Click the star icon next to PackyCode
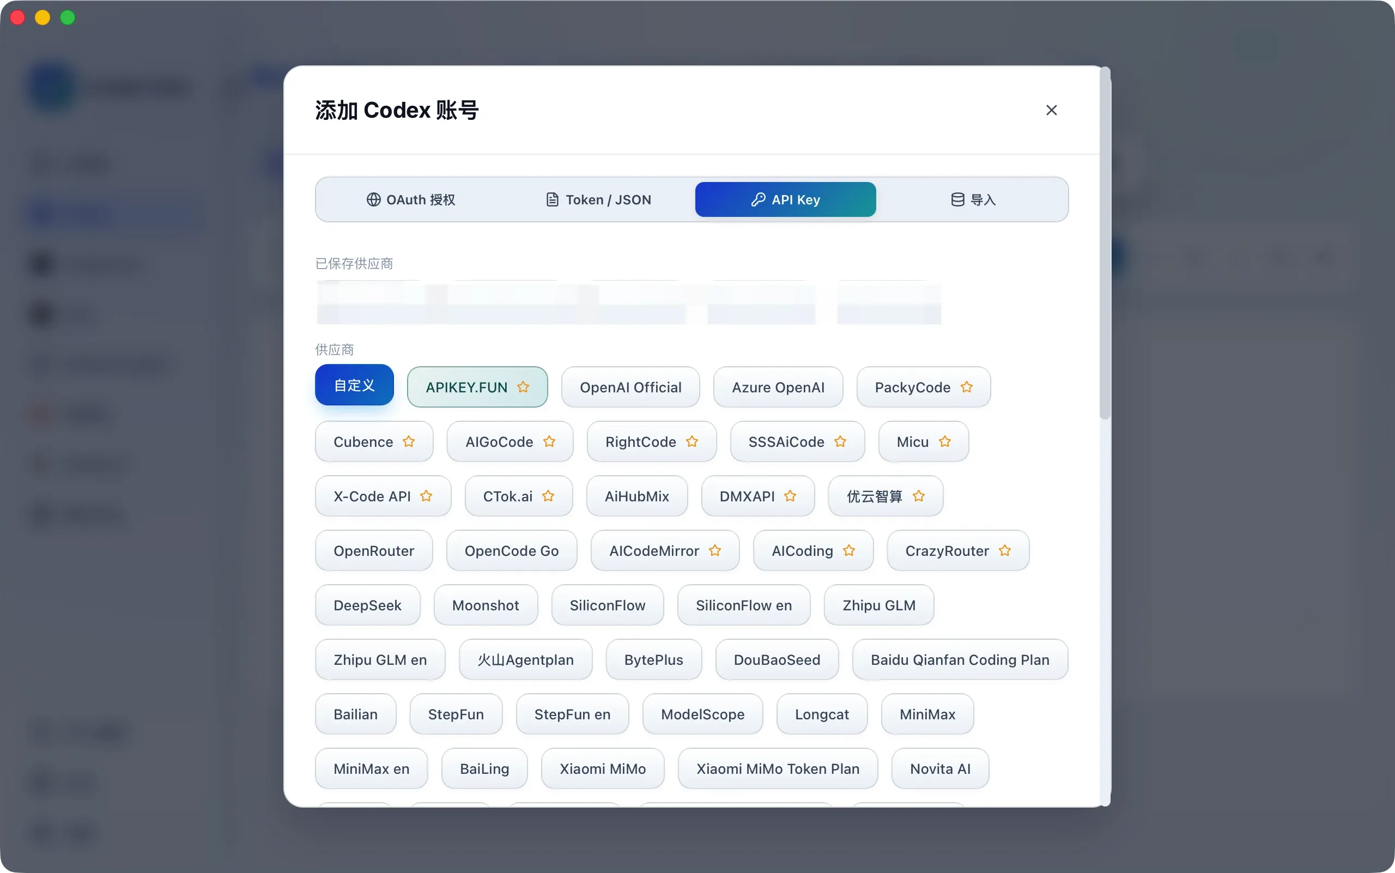Screen dimensions: 1395x873 967,387
